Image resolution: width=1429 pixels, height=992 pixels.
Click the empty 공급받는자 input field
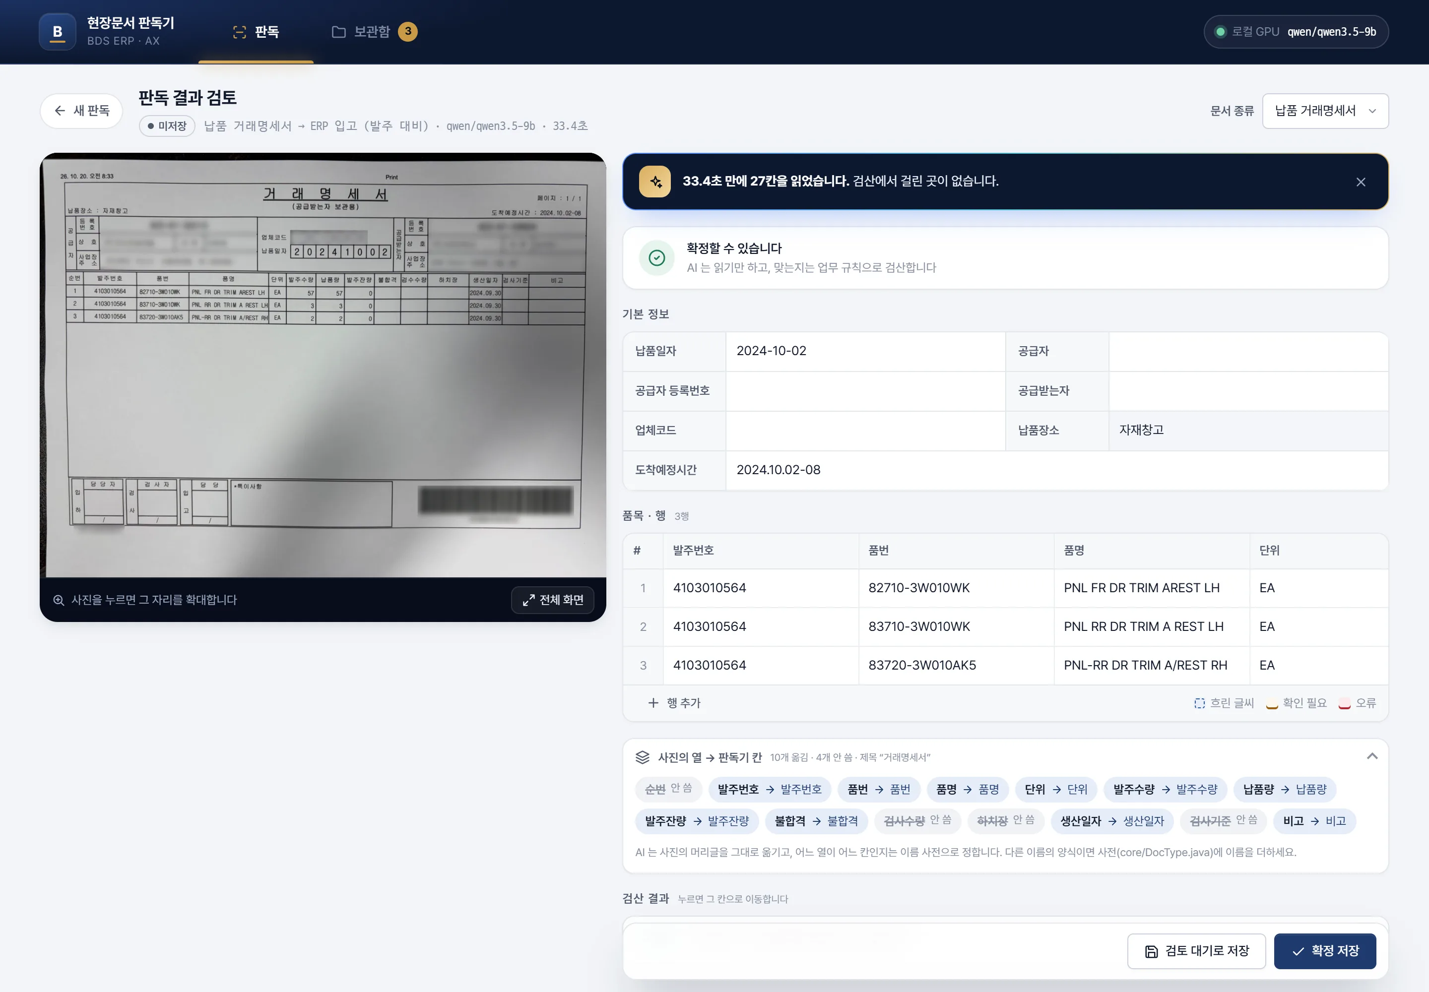pyautogui.click(x=1248, y=391)
